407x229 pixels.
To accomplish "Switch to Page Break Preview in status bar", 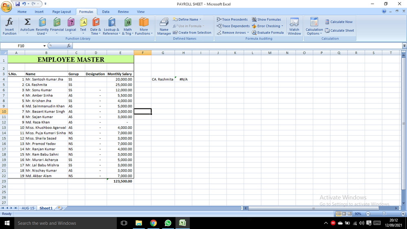I will click(x=350, y=214).
